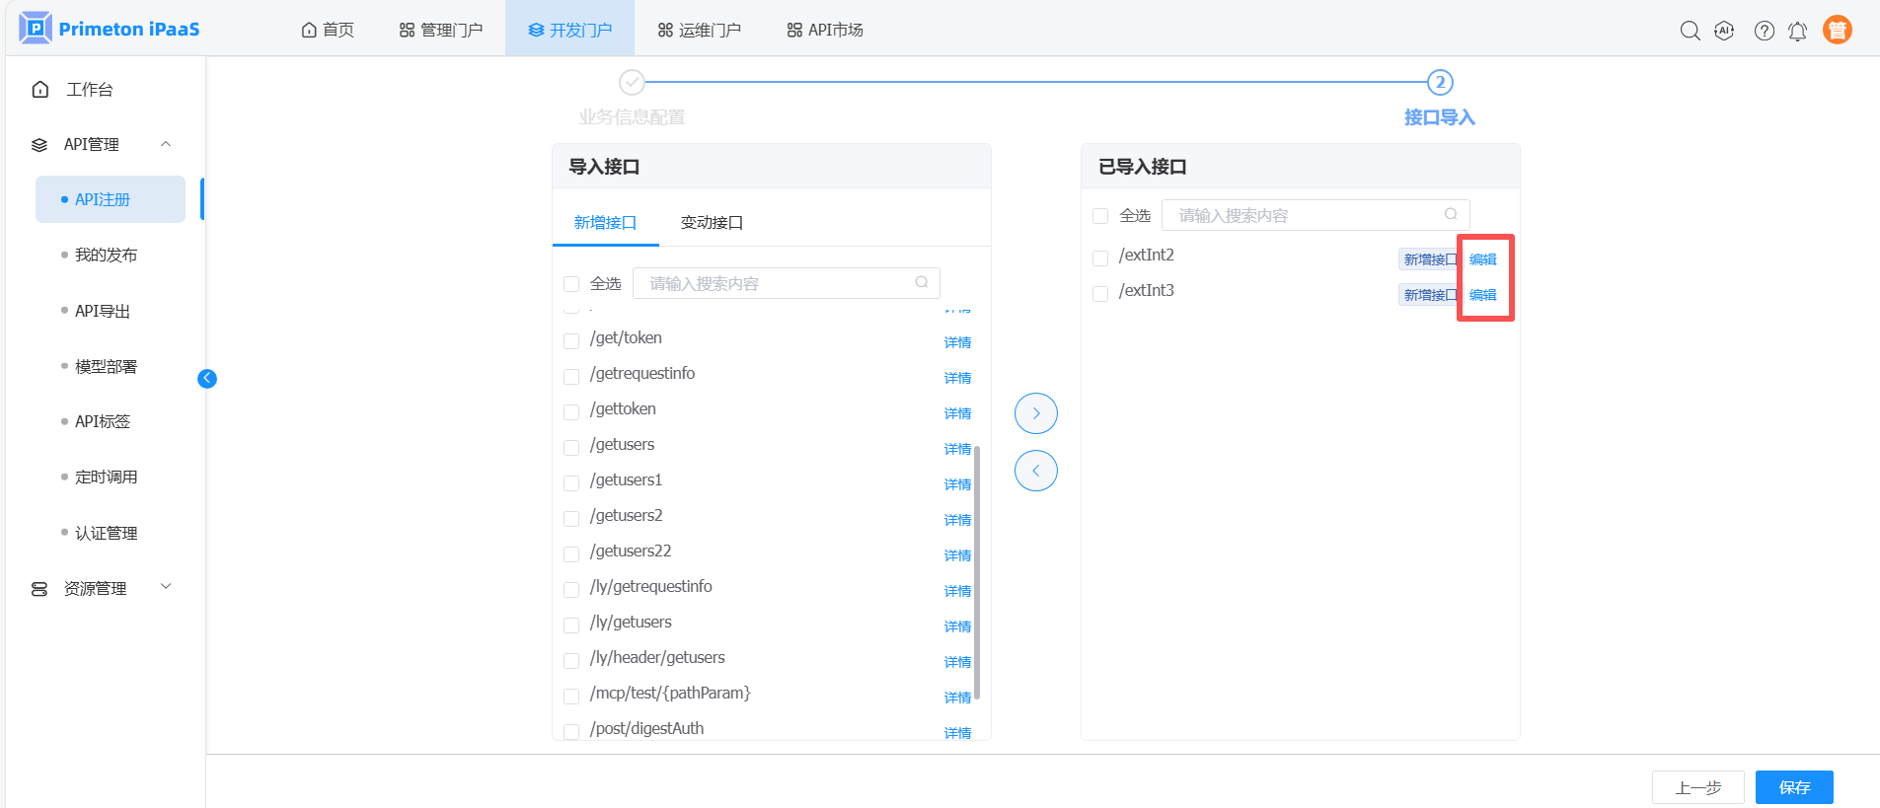Collapse sidebar with the blue arrow handle
The width and height of the screenshot is (1880, 808).
click(x=207, y=379)
